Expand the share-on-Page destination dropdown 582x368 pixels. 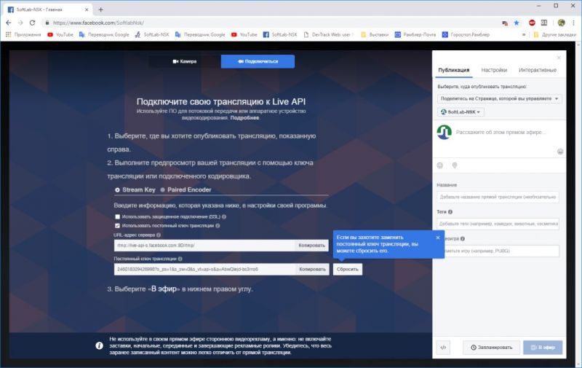tap(499, 99)
